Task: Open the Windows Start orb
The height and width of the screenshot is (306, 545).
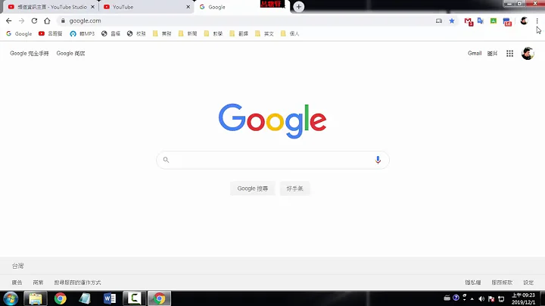Action: click(11, 298)
